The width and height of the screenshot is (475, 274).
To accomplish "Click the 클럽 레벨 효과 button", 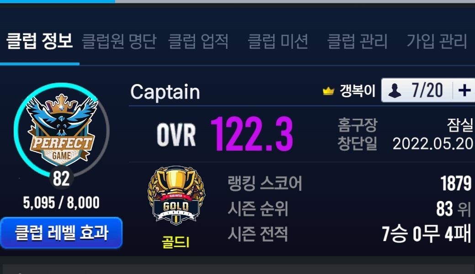I will 62,233.
